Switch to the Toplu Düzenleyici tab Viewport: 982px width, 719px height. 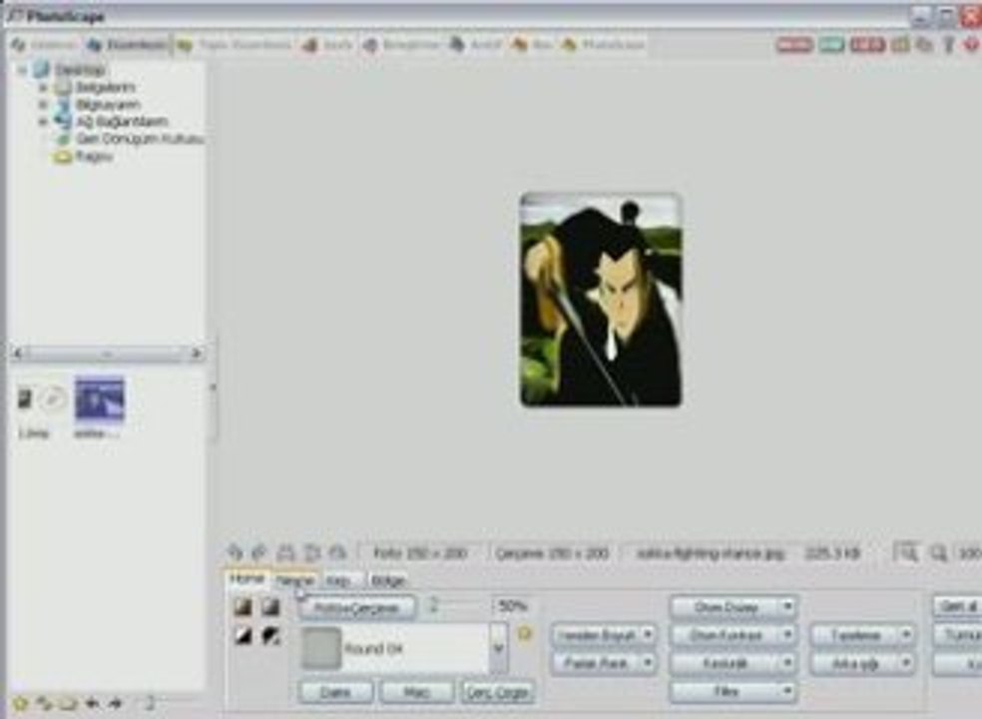click(x=235, y=45)
